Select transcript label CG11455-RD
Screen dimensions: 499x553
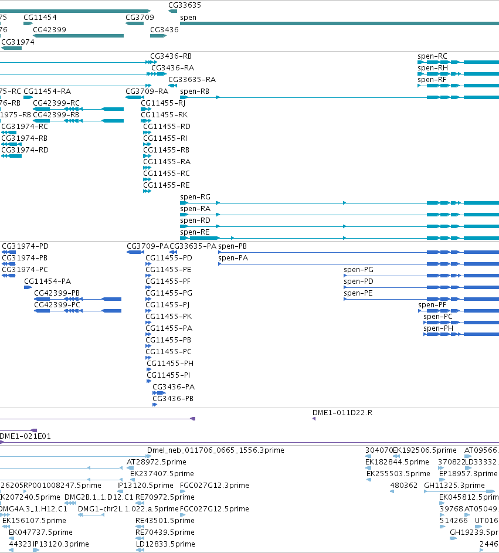point(167,127)
